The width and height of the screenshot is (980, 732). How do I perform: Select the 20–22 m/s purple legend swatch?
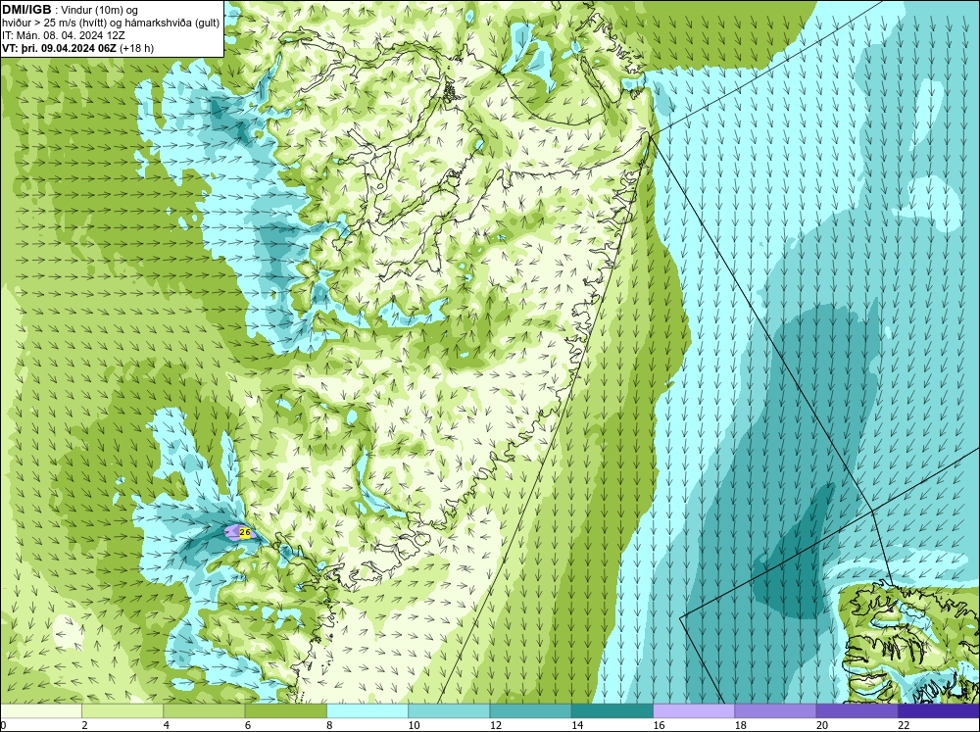pos(857,711)
